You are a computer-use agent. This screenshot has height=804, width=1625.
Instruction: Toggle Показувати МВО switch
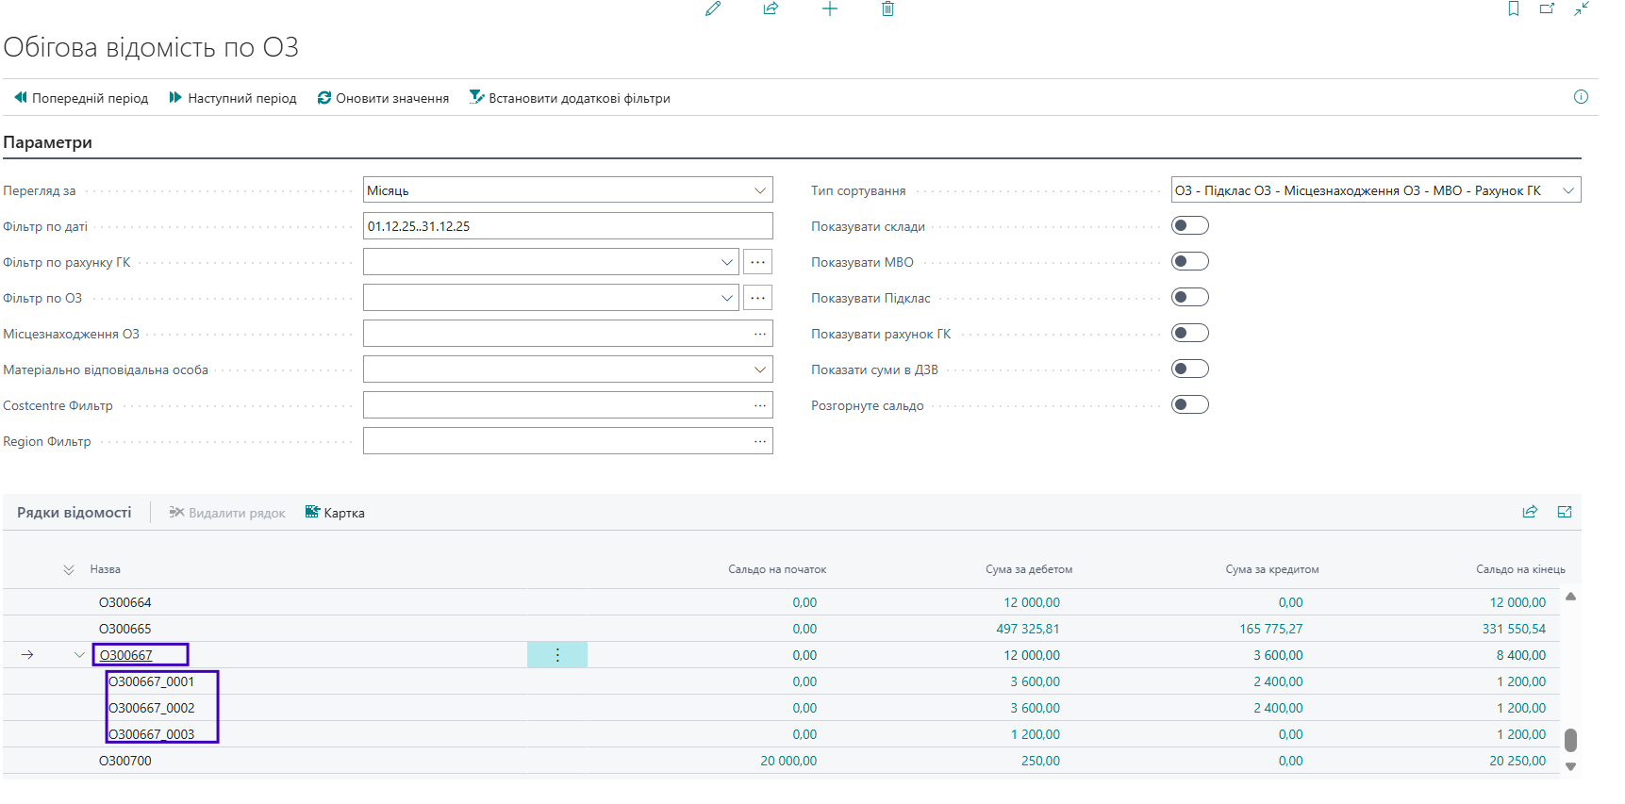pyautogui.click(x=1189, y=262)
